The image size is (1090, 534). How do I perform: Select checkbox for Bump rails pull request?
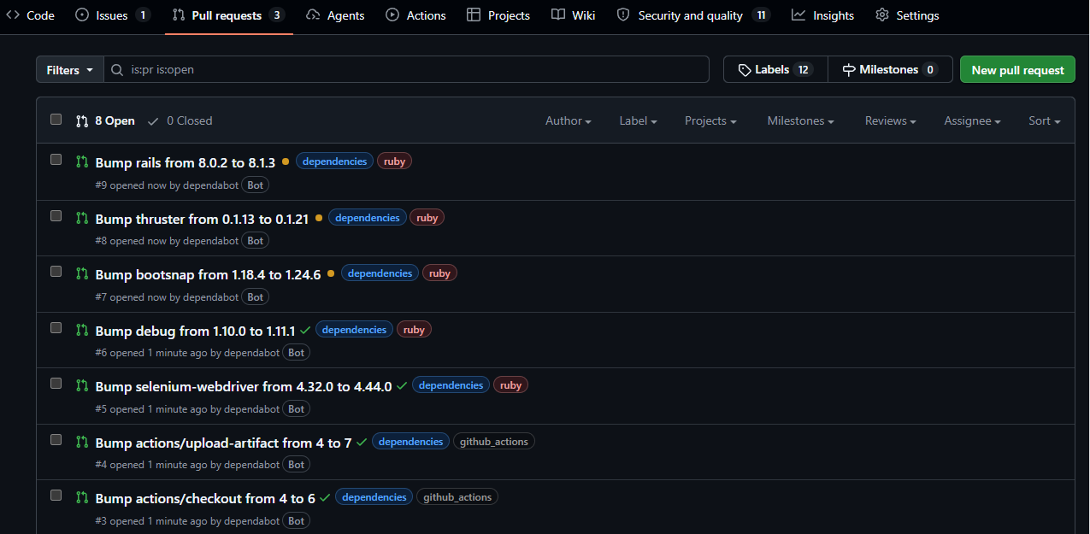pyautogui.click(x=56, y=160)
